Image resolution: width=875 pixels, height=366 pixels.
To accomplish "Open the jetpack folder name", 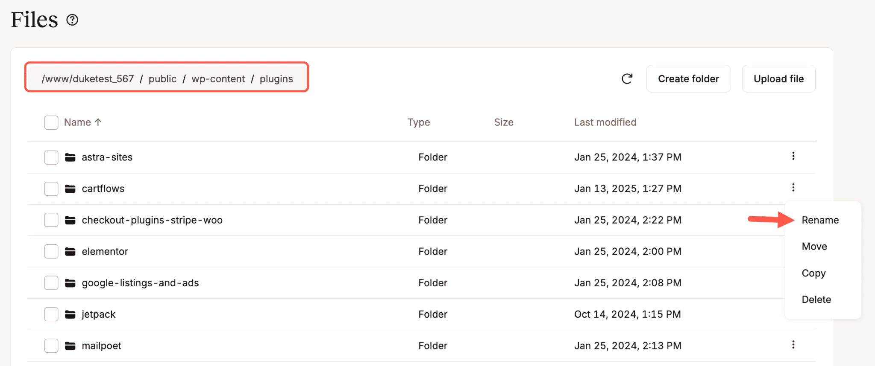I will [98, 314].
